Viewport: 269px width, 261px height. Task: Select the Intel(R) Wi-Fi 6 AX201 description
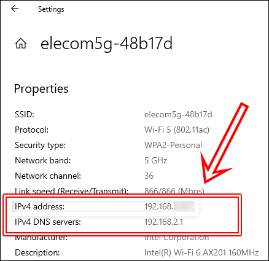click(201, 252)
